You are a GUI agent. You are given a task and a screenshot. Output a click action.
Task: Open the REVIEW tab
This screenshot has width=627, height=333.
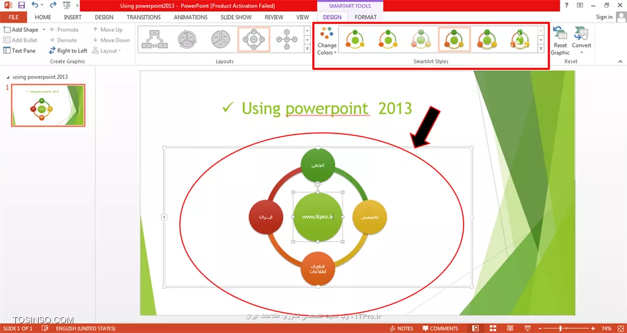pos(274,17)
